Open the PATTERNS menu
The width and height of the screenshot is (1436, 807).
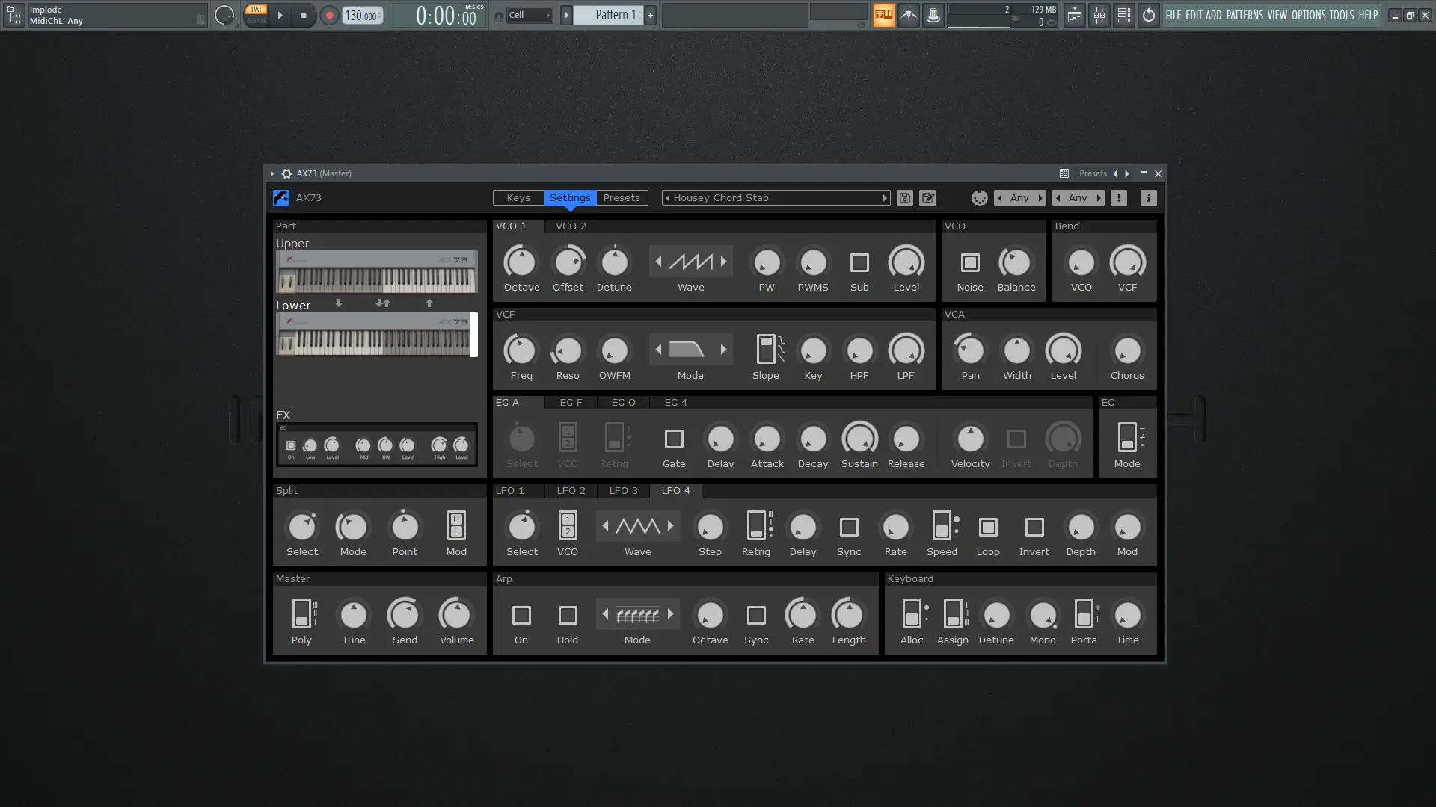(1245, 15)
